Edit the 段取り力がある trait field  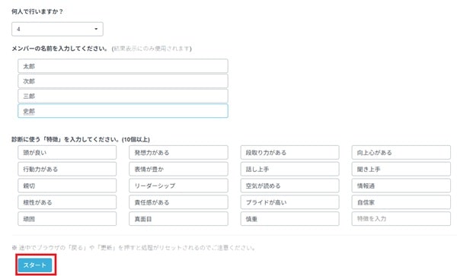pyautogui.click(x=289, y=152)
